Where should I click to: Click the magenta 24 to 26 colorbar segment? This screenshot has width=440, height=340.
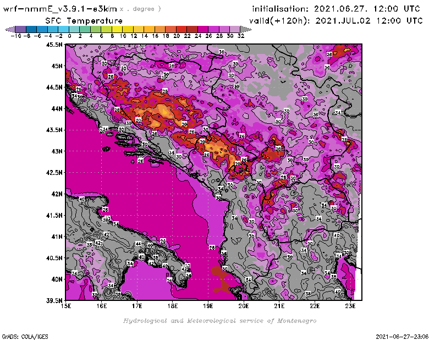click(x=203, y=29)
